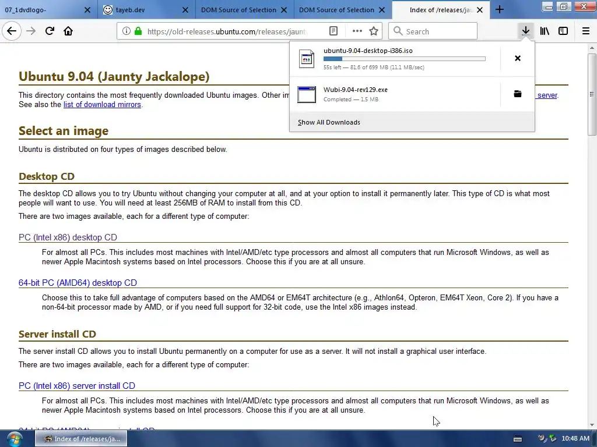Image resolution: width=597 pixels, height=447 pixels.
Task: Open a new tab with plus button
Action: (500, 10)
